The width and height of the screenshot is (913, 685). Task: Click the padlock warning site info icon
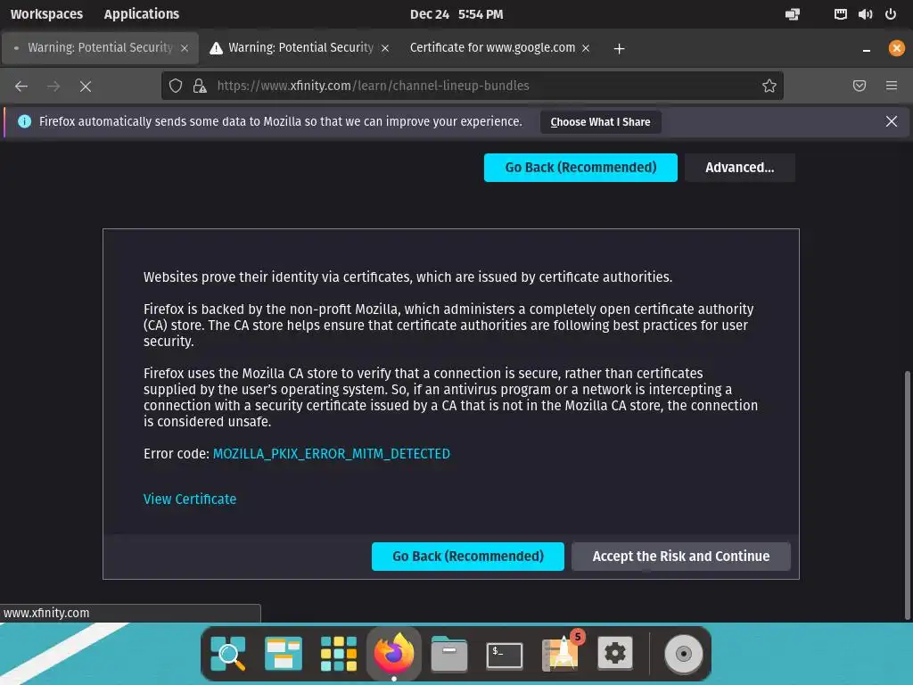click(200, 87)
